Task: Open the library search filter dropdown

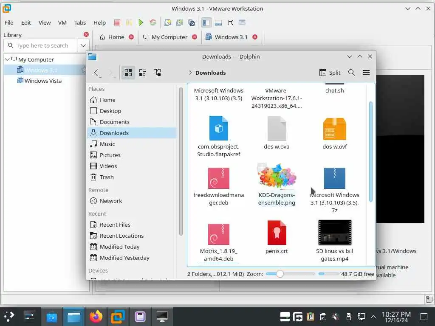Action: point(83,45)
